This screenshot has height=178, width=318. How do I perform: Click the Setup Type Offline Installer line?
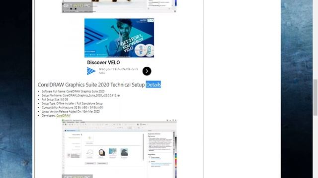tap(72, 103)
